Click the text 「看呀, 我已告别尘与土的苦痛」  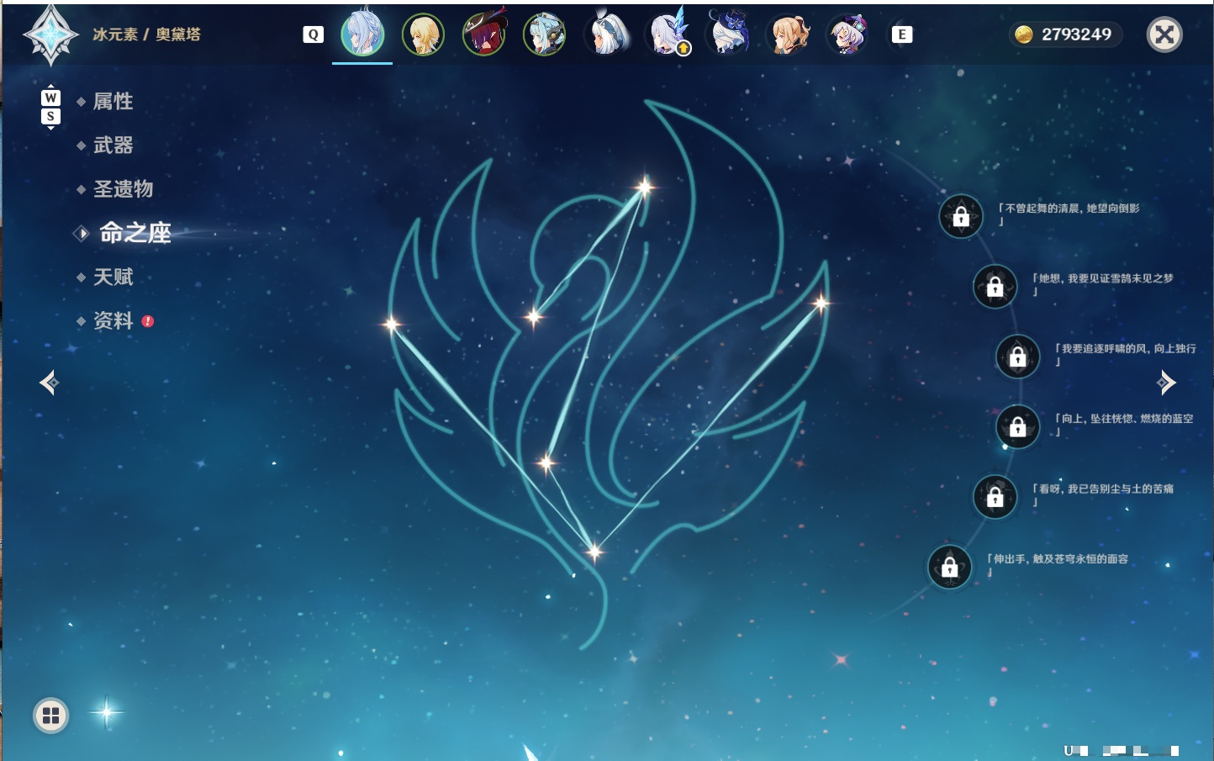[x=1103, y=494]
